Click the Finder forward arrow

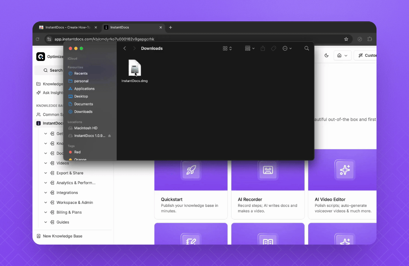point(134,48)
